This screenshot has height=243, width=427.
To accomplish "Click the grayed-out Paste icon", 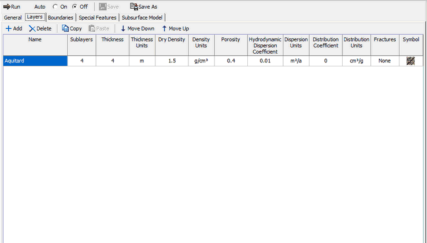I will [x=92, y=28].
